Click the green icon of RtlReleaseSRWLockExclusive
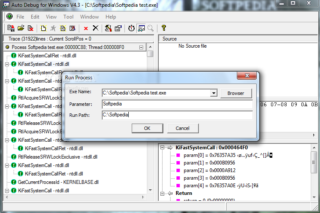This screenshot has height=213, width=320. [14, 157]
